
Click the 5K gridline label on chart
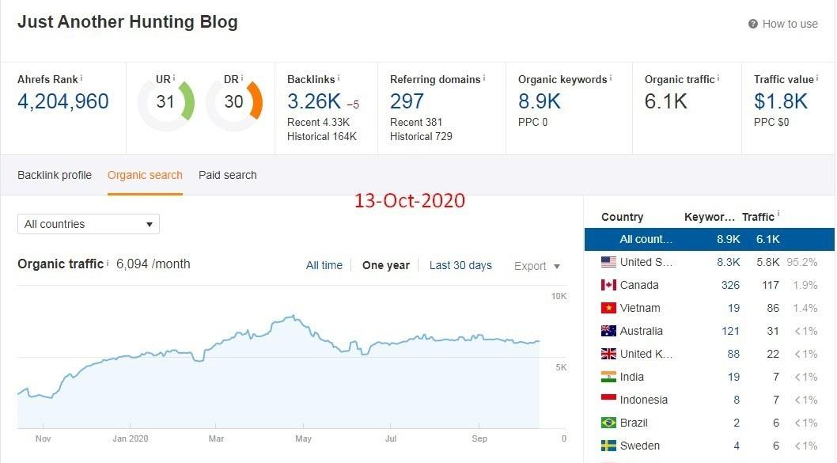[x=559, y=367]
